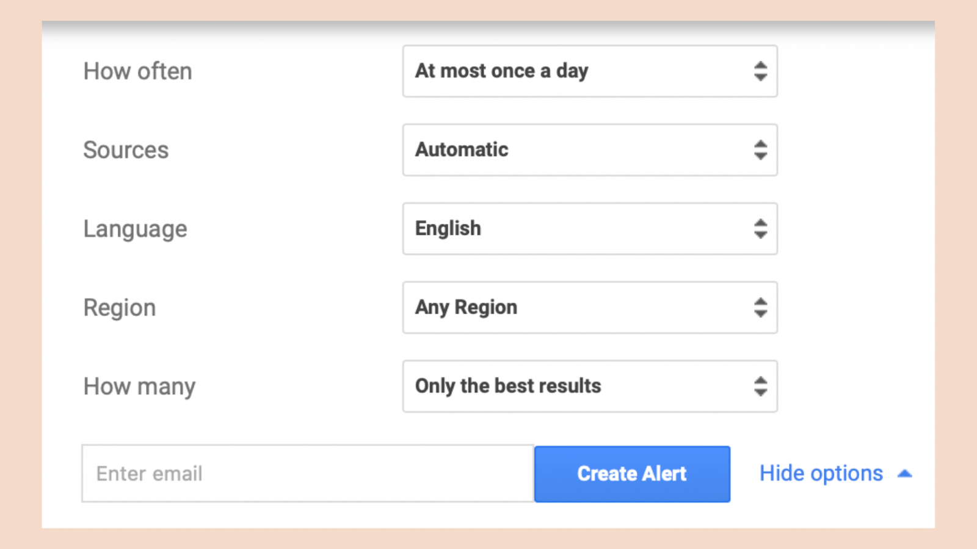Screen dimensions: 977x549
Task: Click the 'Language' label
Action: click(x=135, y=229)
